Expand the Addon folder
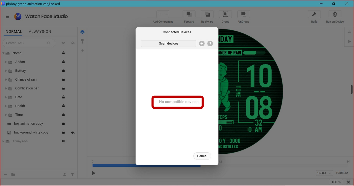The width and height of the screenshot is (354, 186). [6, 62]
